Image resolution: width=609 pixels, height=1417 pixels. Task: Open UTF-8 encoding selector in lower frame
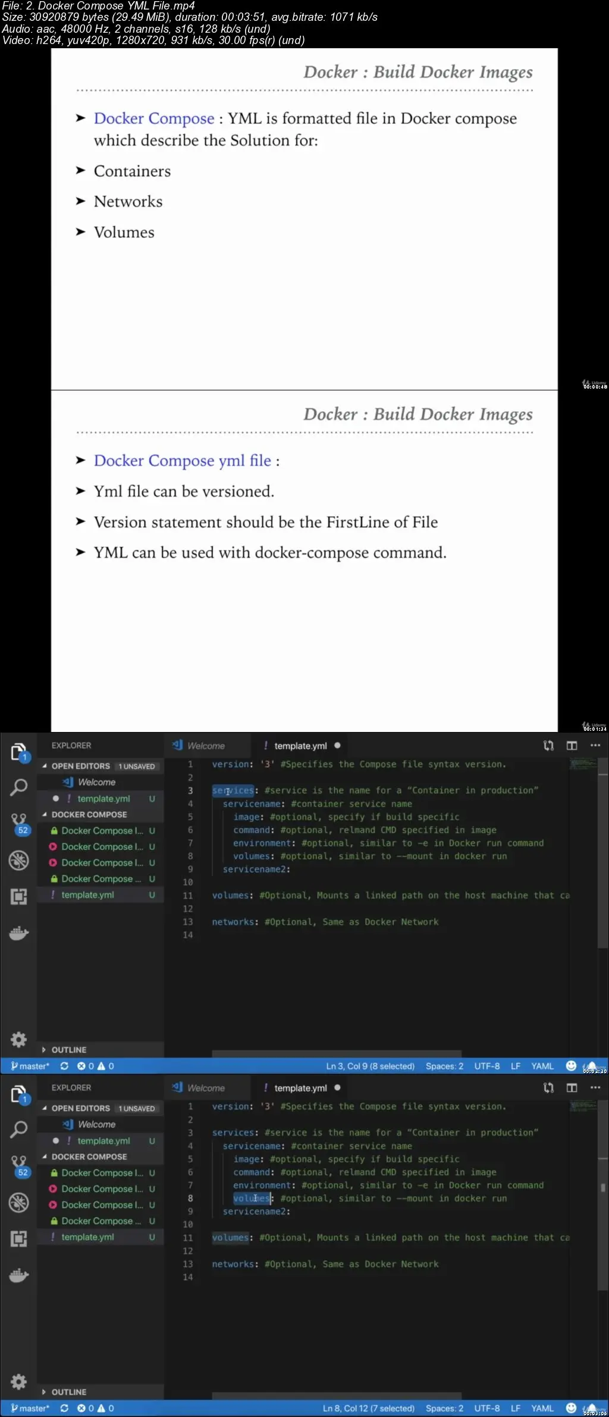click(486, 1408)
